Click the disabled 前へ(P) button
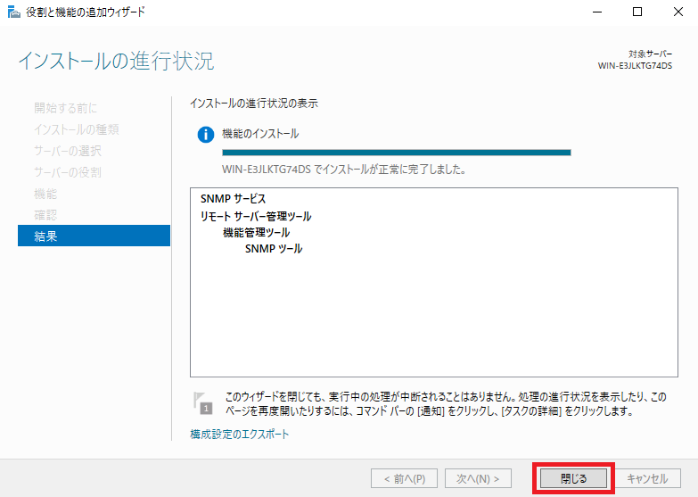Viewport: 698px width, 497px height. [x=404, y=478]
